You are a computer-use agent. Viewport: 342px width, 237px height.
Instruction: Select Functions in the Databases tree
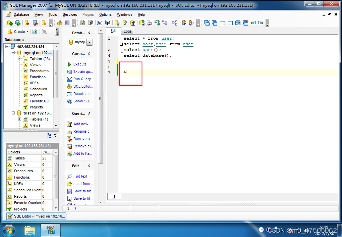click(x=38, y=77)
